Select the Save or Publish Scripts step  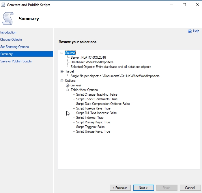point(16,61)
